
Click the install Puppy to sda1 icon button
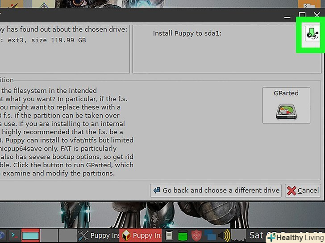click(312, 33)
